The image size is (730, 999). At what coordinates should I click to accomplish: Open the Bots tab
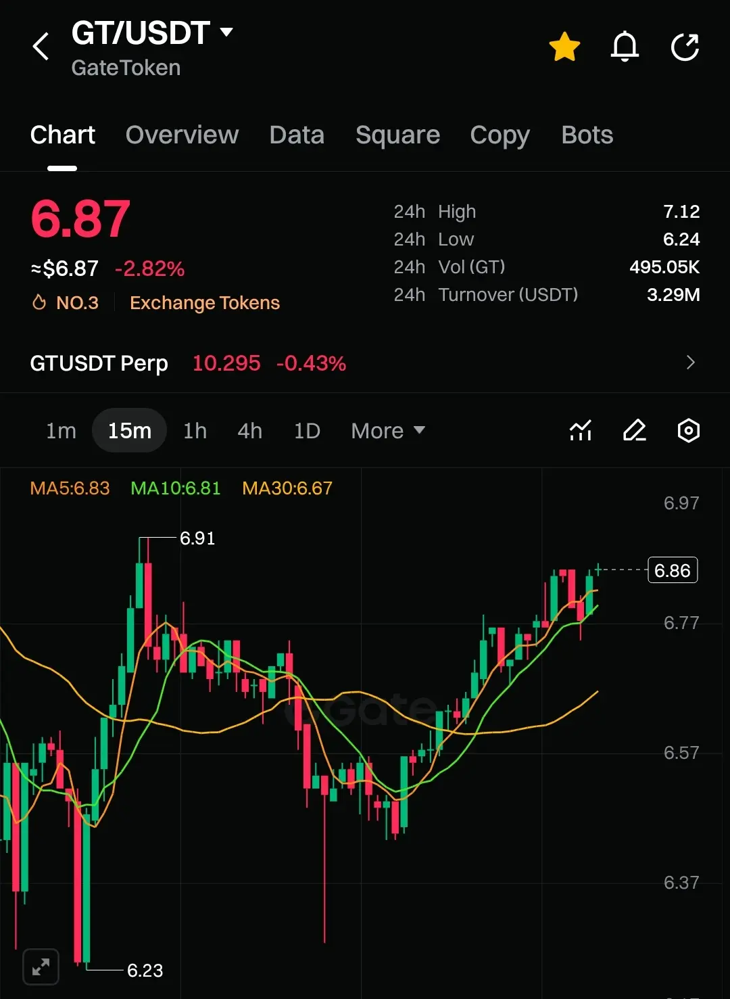(587, 135)
